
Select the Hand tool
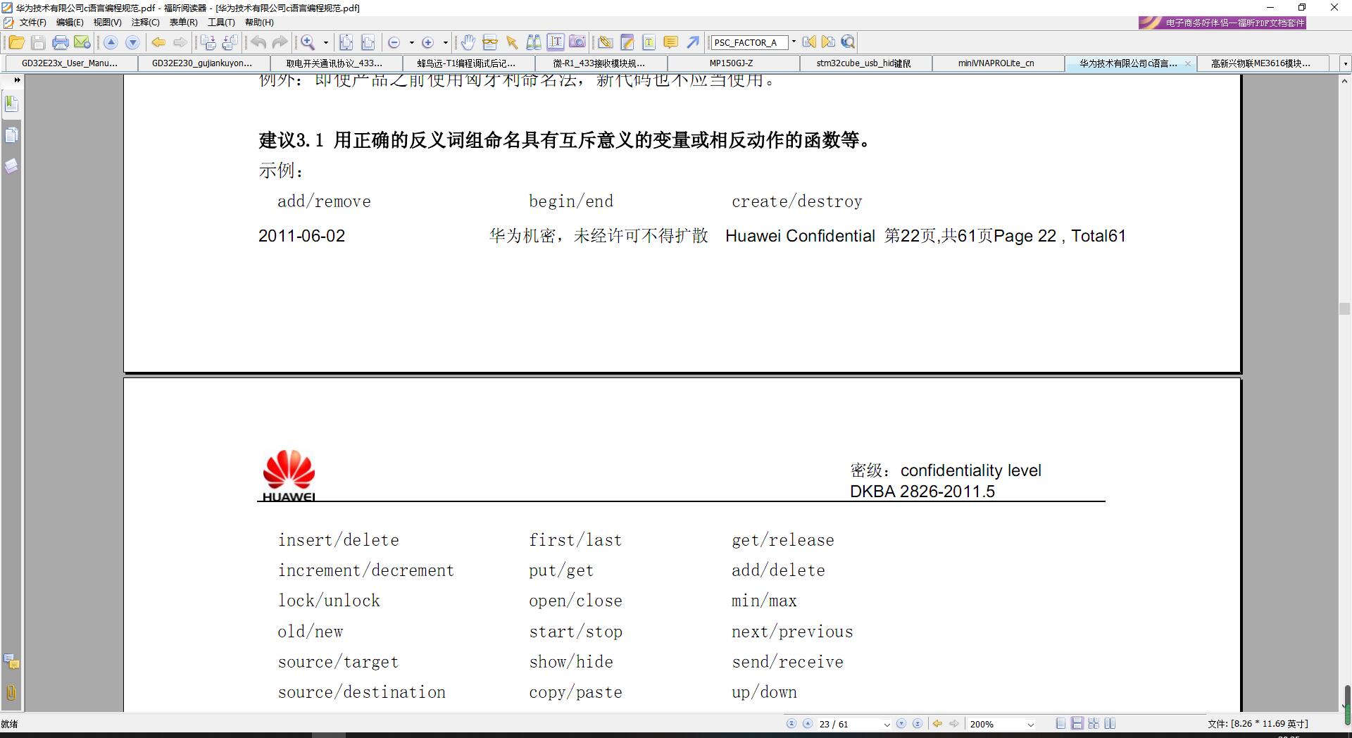coord(468,42)
